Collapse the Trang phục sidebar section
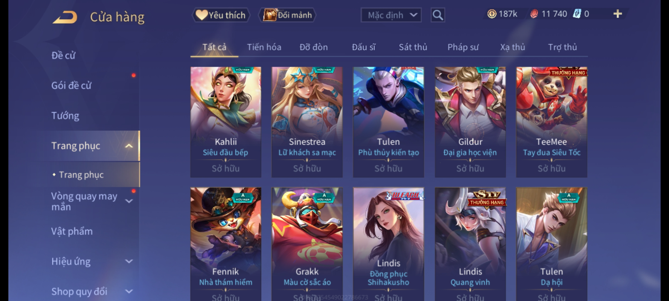The height and width of the screenshot is (301, 669). pos(129,146)
